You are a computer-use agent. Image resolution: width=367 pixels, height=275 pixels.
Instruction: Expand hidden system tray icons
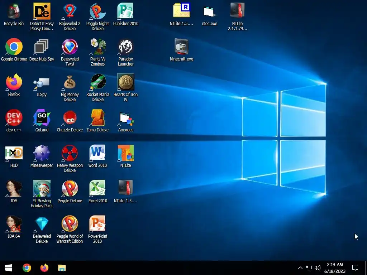coord(300,268)
